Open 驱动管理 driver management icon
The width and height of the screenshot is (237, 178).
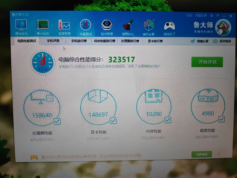(107, 25)
